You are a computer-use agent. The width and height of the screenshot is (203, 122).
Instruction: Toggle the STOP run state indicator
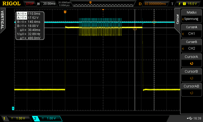pyautogui.click(x=30, y=4)
